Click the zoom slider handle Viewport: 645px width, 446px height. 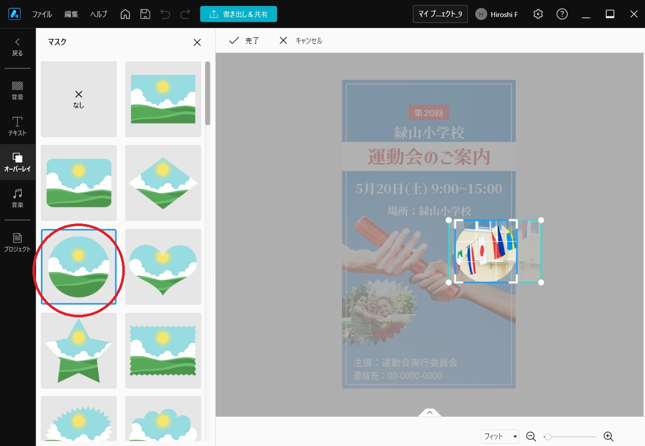(548, 437)
